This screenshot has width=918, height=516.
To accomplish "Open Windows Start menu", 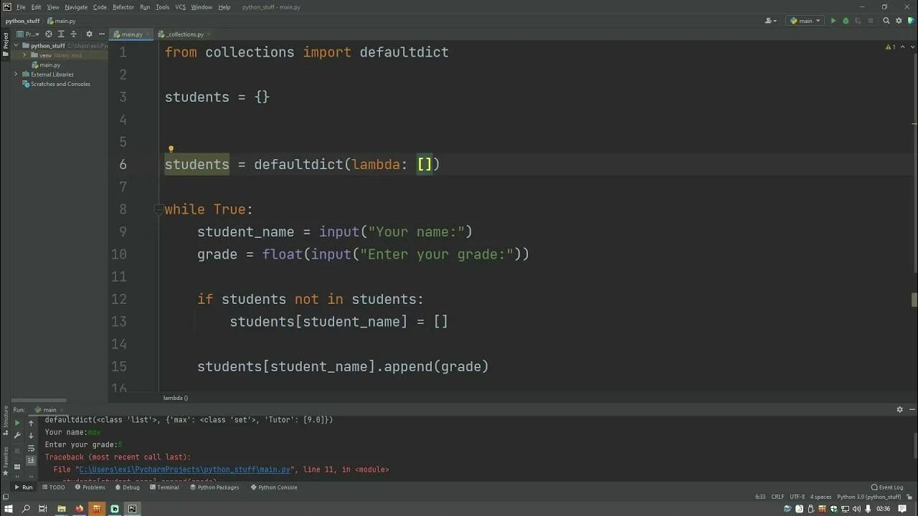I will click(9, 509).
